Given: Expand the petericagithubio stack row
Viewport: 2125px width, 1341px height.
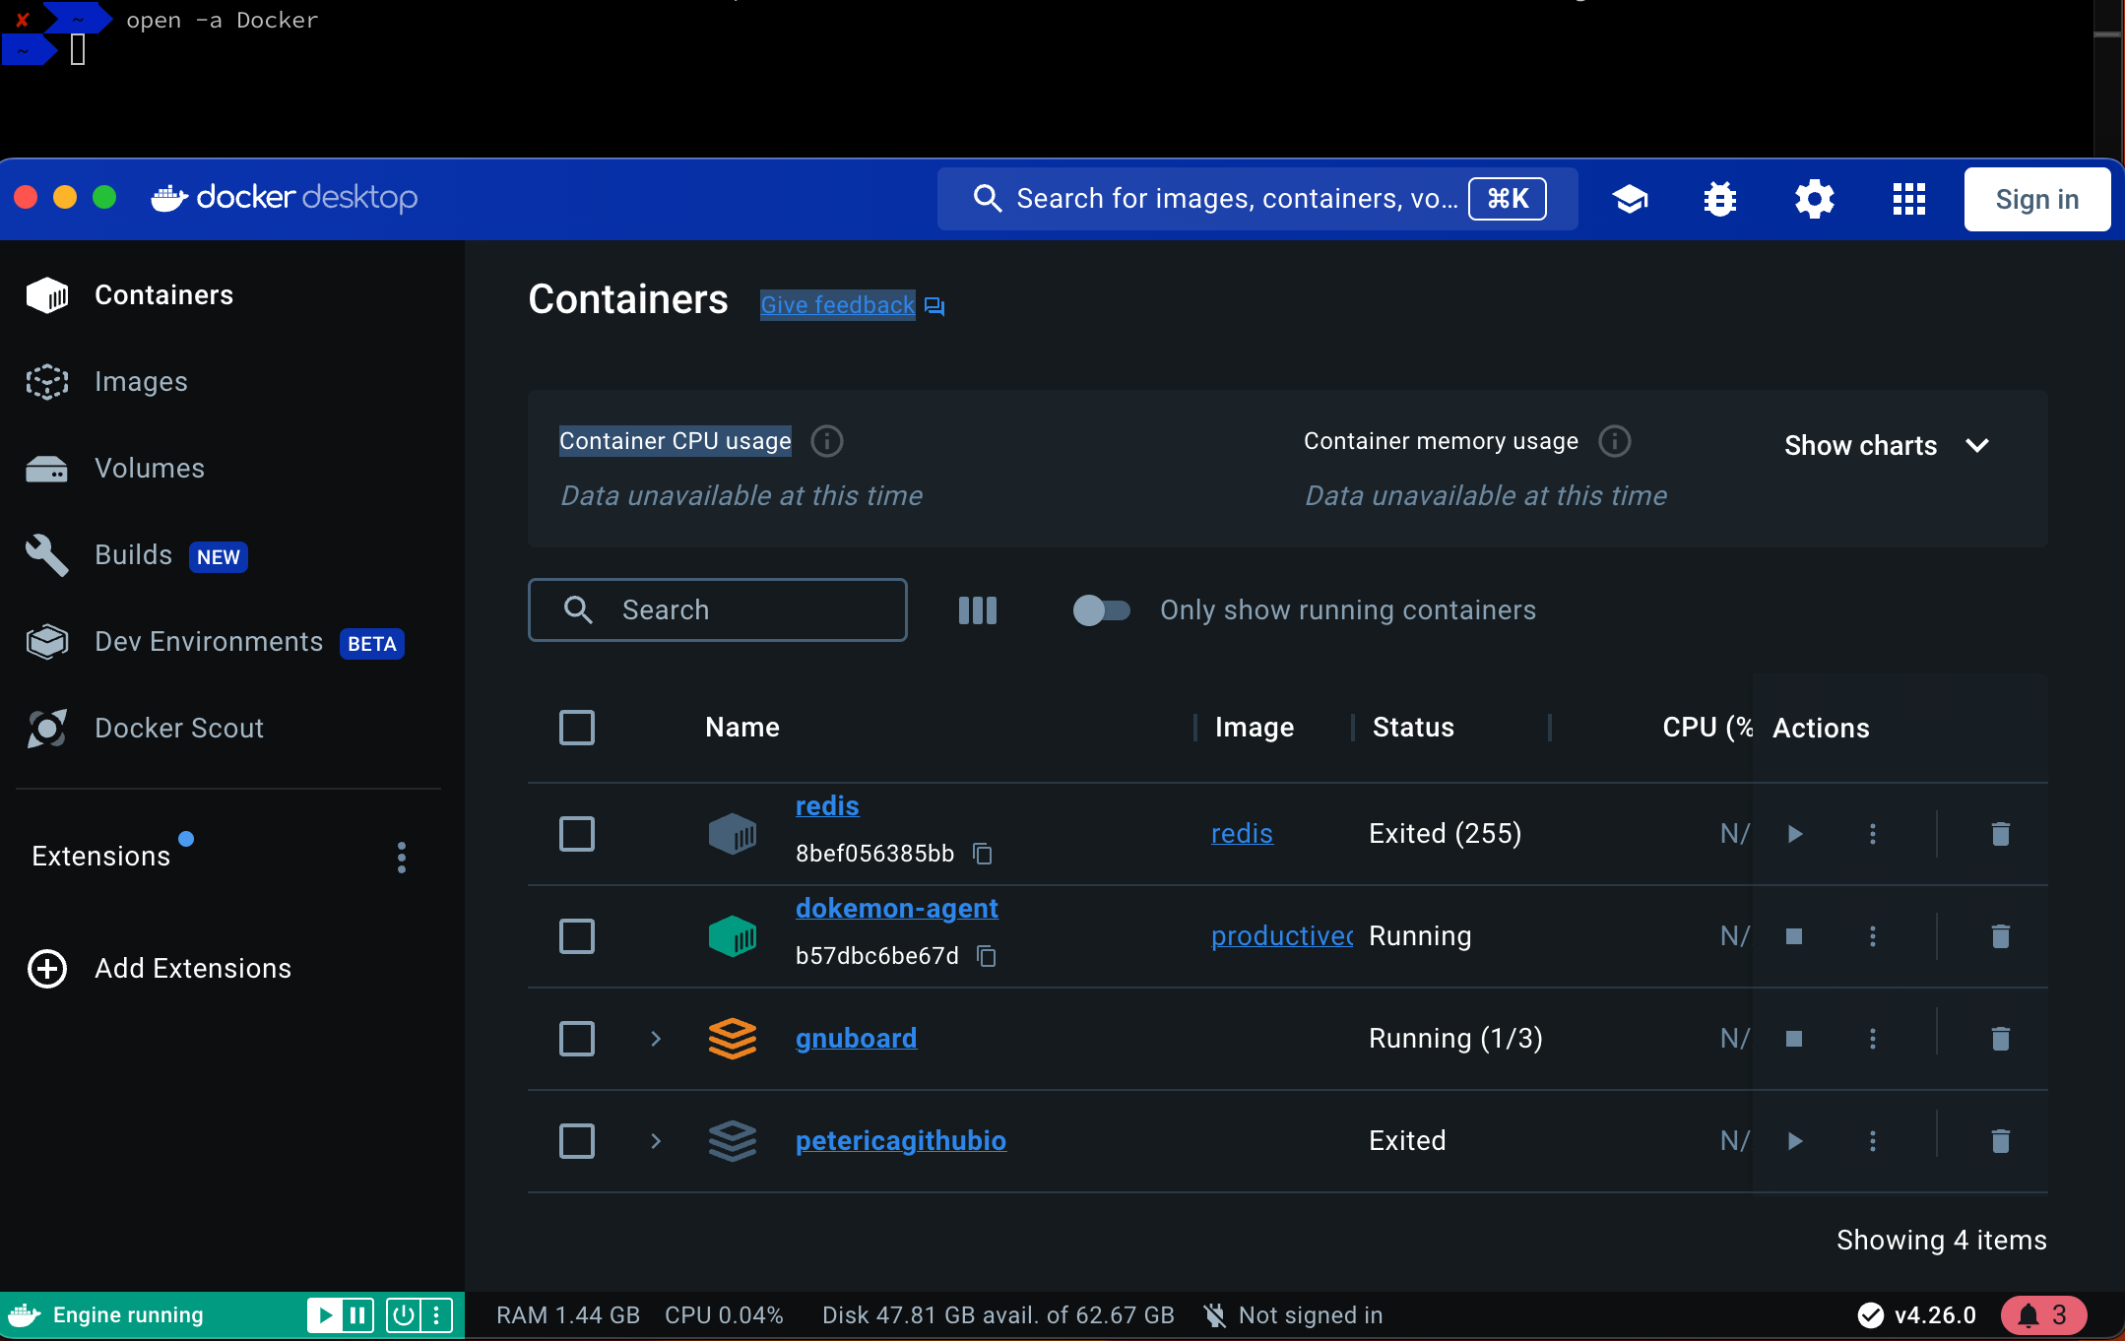Looking at the screenshot, I should pos(656,1141).
